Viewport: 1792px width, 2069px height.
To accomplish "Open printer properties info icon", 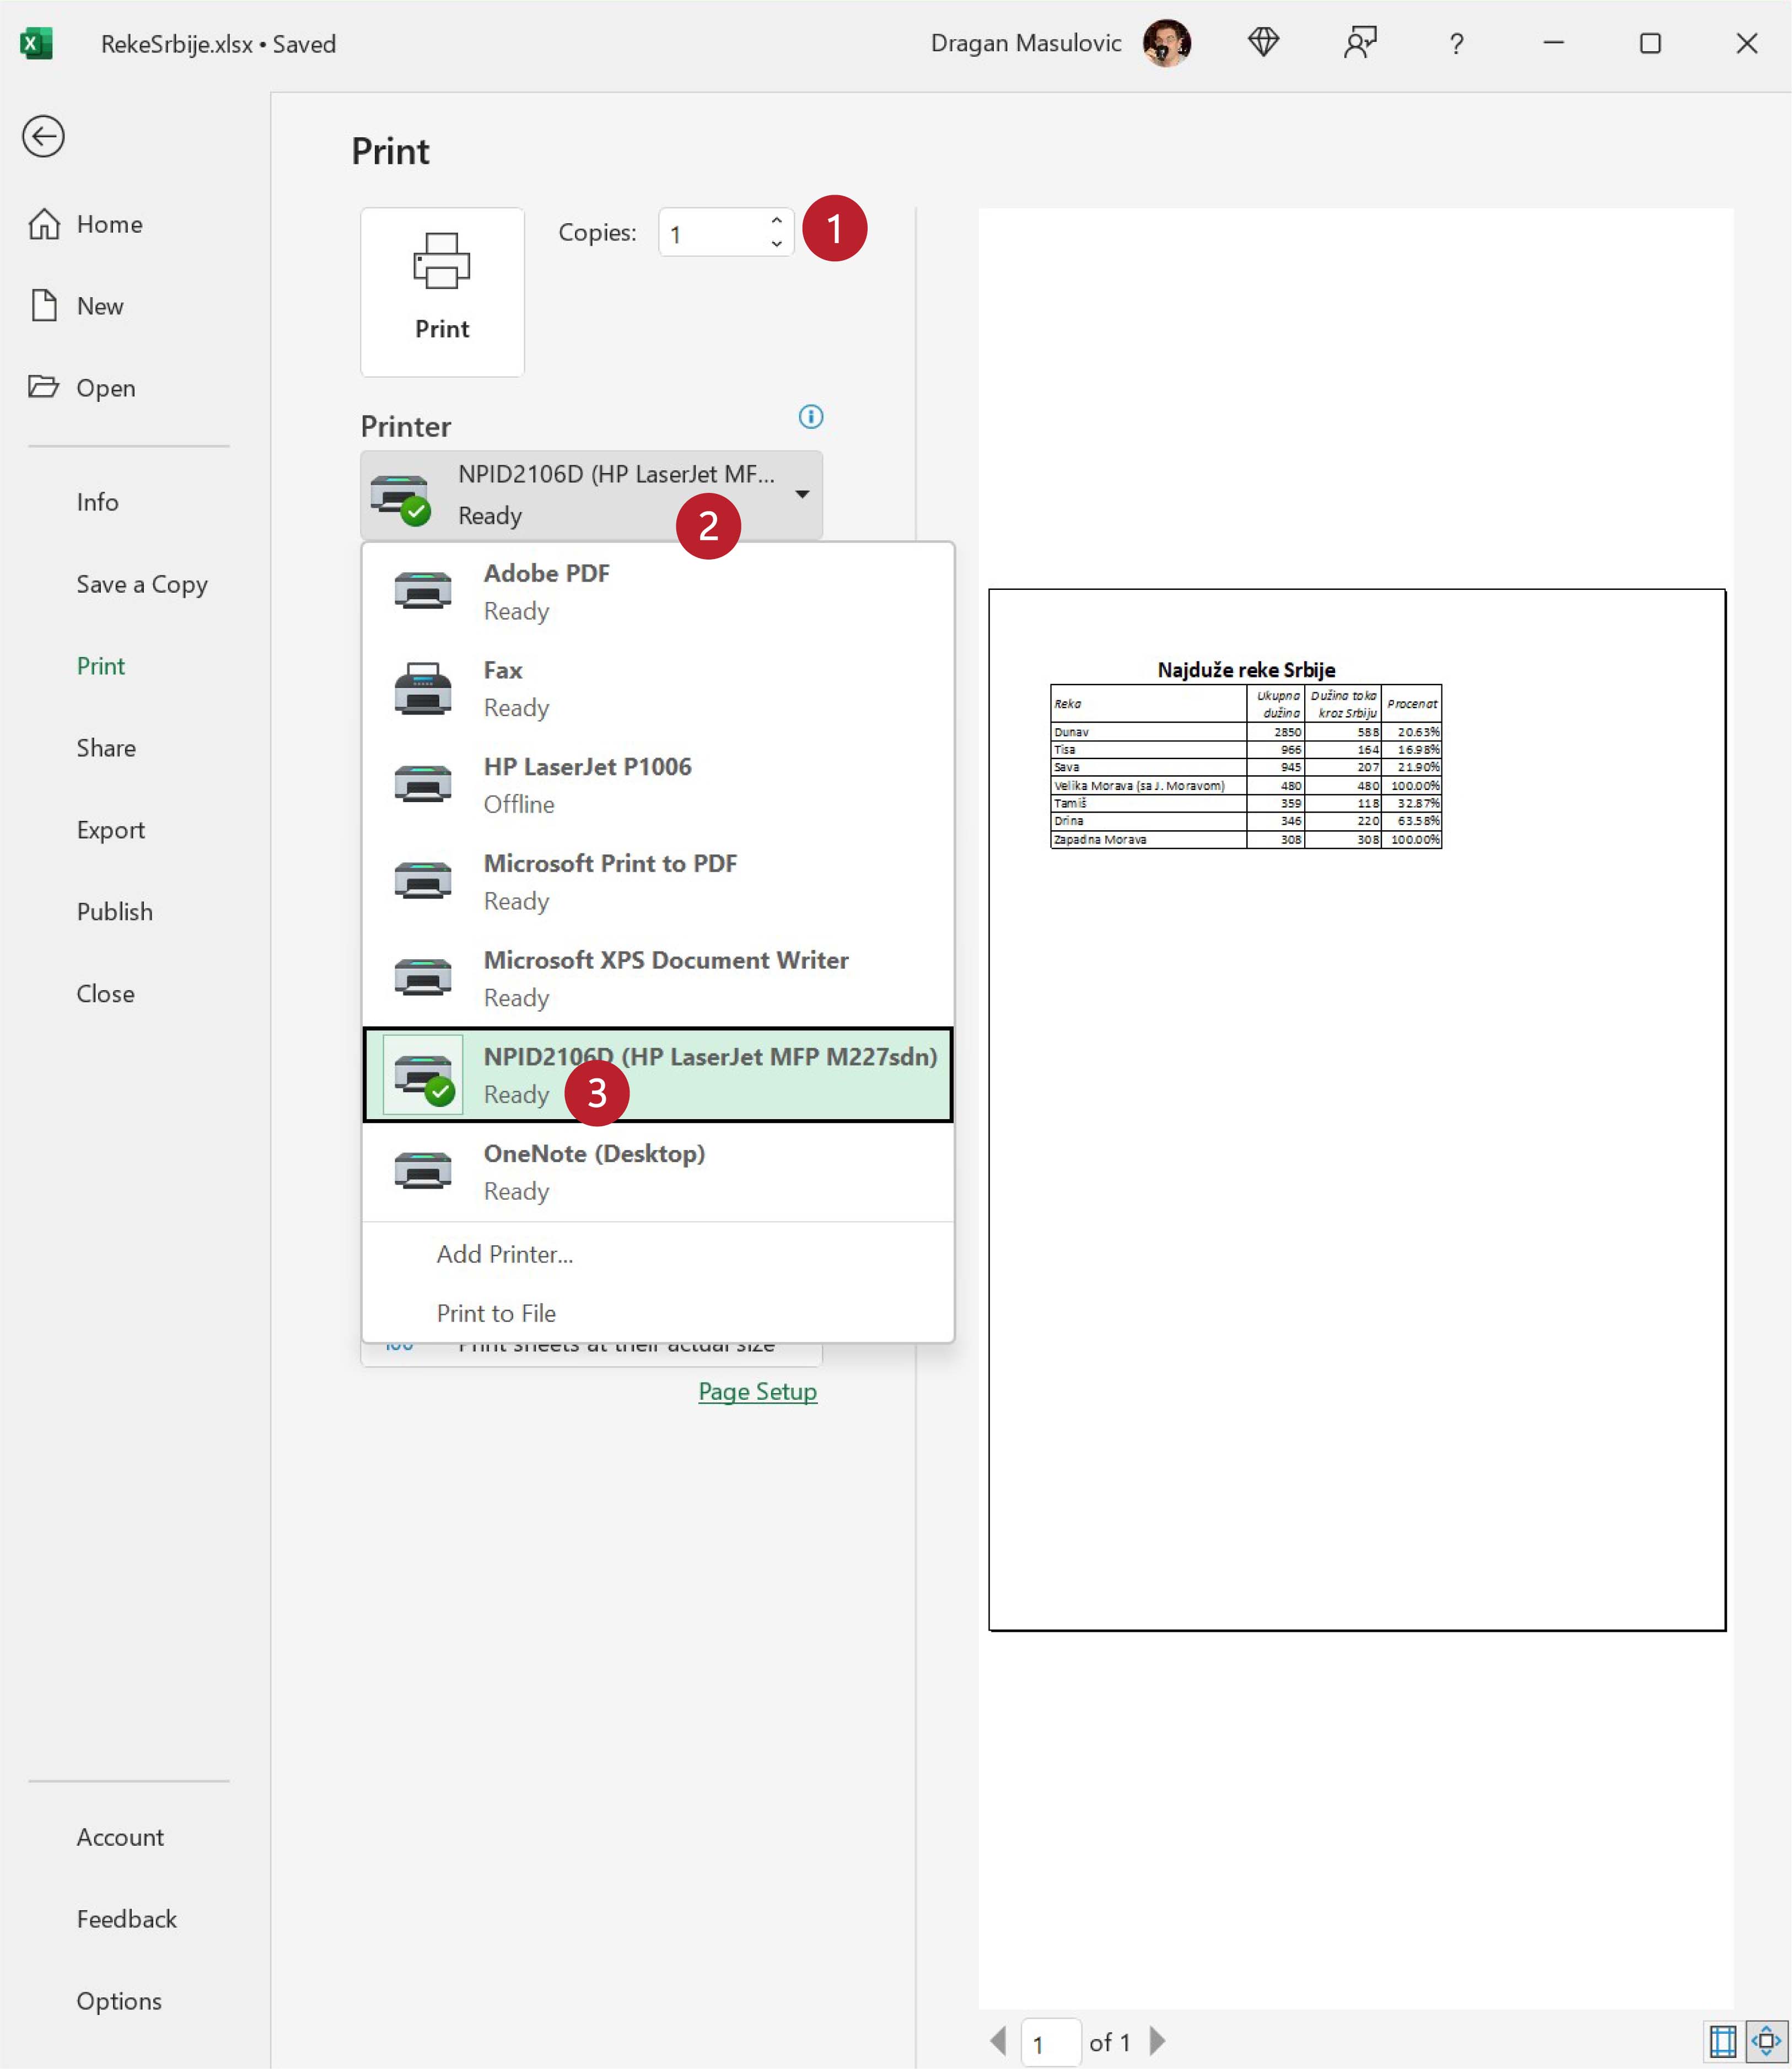I will [810, 416].
